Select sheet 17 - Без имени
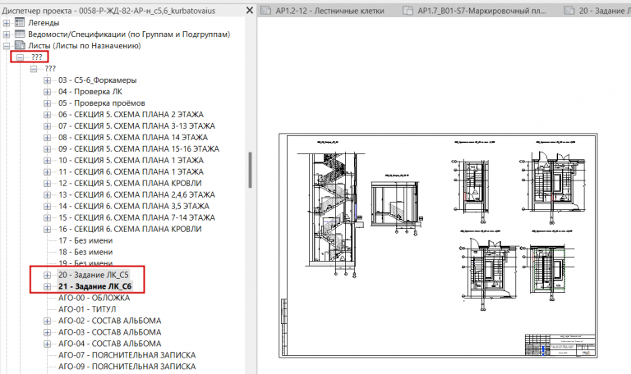 85,240
